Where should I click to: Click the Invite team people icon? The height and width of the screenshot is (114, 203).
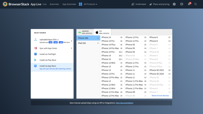click(133, 4)
